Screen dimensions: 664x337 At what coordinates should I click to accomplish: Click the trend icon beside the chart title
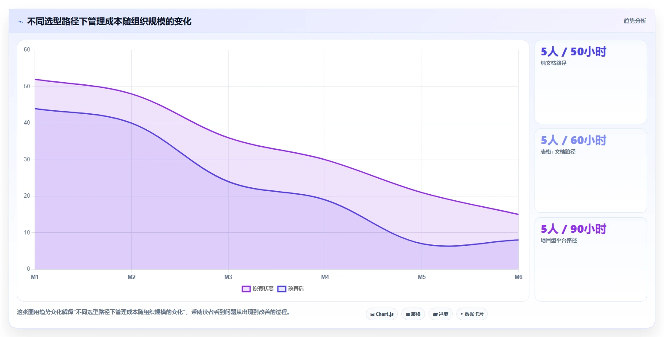click(x=20, y=21)
